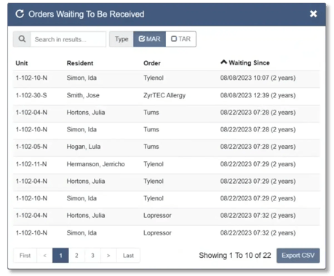The width and height of the screenshot is (334, 276).
Task: Go to First page
Action: click(x=25, y=256)
